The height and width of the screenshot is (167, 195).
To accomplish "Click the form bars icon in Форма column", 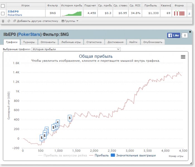I will [x=179, y=13].
